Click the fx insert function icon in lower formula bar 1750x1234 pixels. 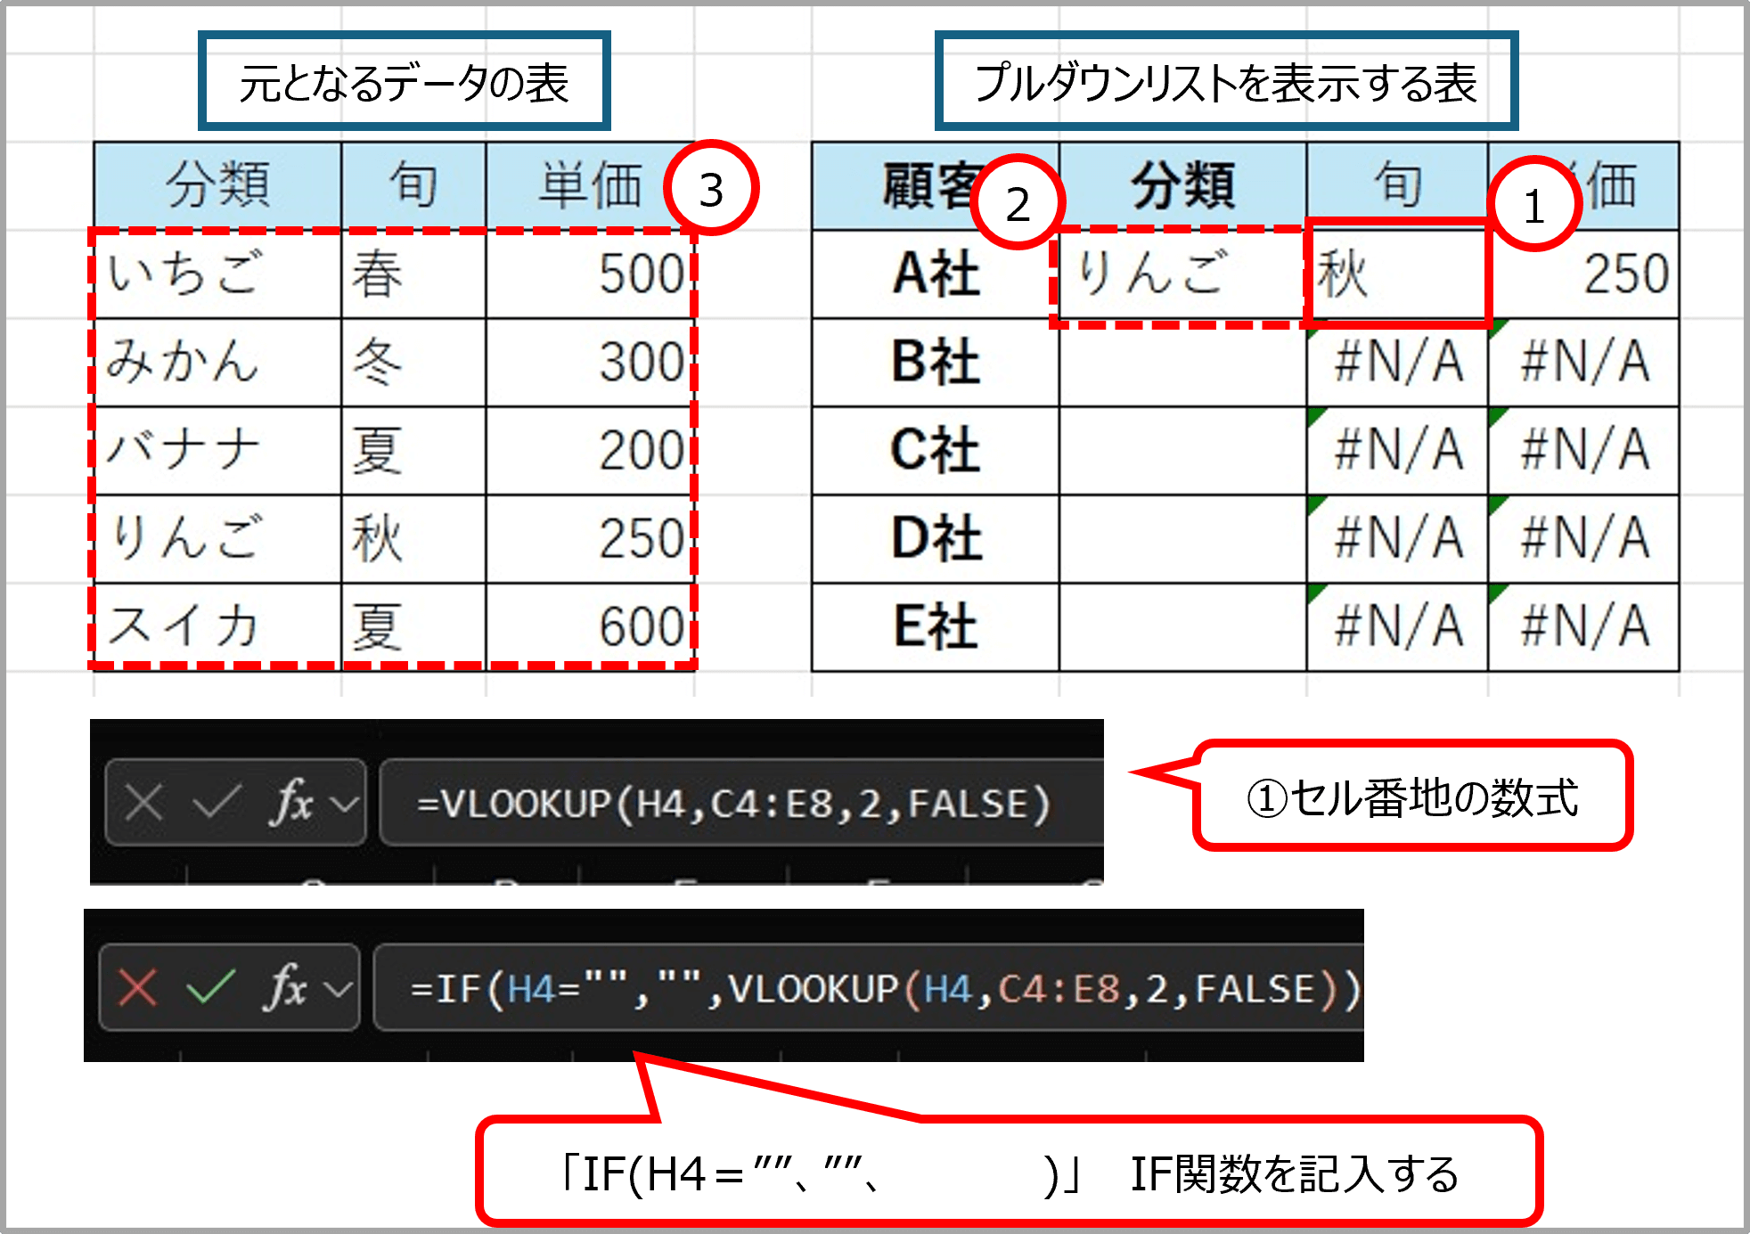[284, 987]
